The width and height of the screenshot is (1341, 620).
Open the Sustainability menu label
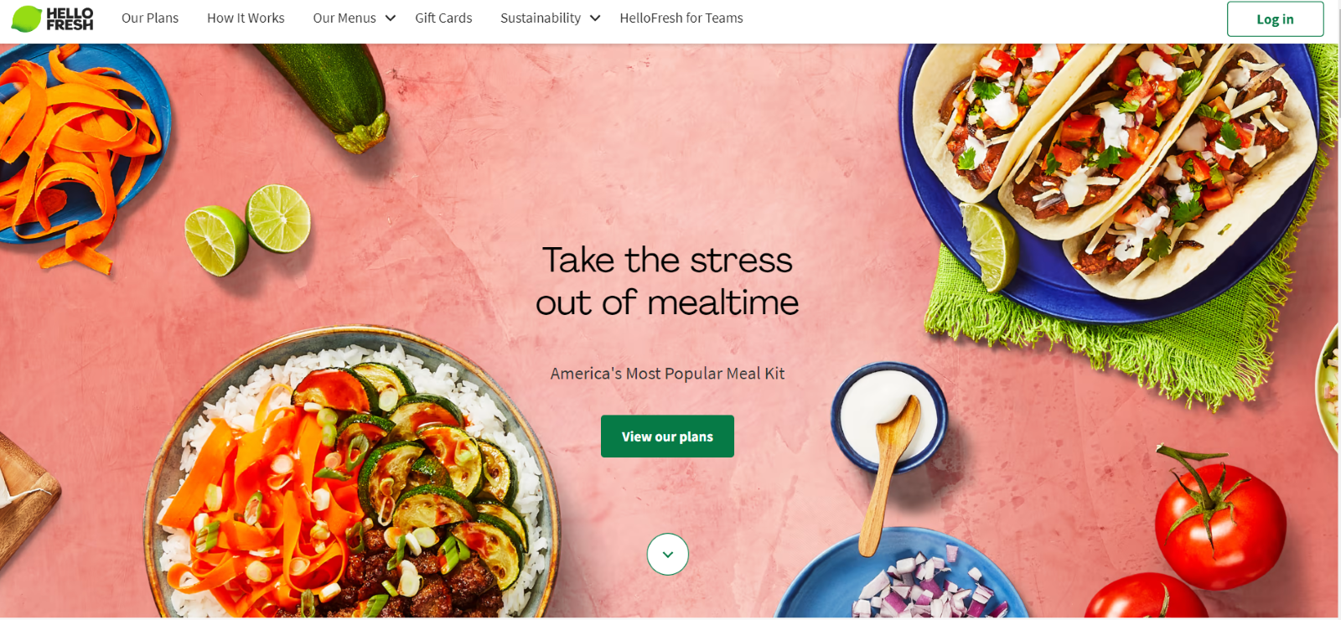541,18
